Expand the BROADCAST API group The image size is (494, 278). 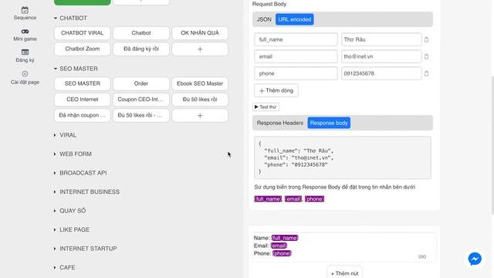click(x=55, y=173)
